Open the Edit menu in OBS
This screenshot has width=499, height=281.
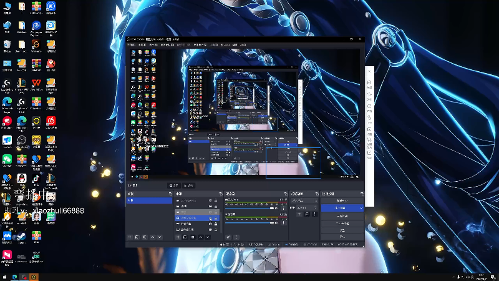pyautogui.click(x=142, y=45)
